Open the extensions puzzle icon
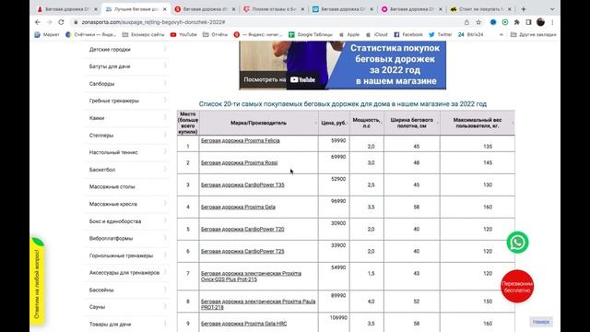 517,22
